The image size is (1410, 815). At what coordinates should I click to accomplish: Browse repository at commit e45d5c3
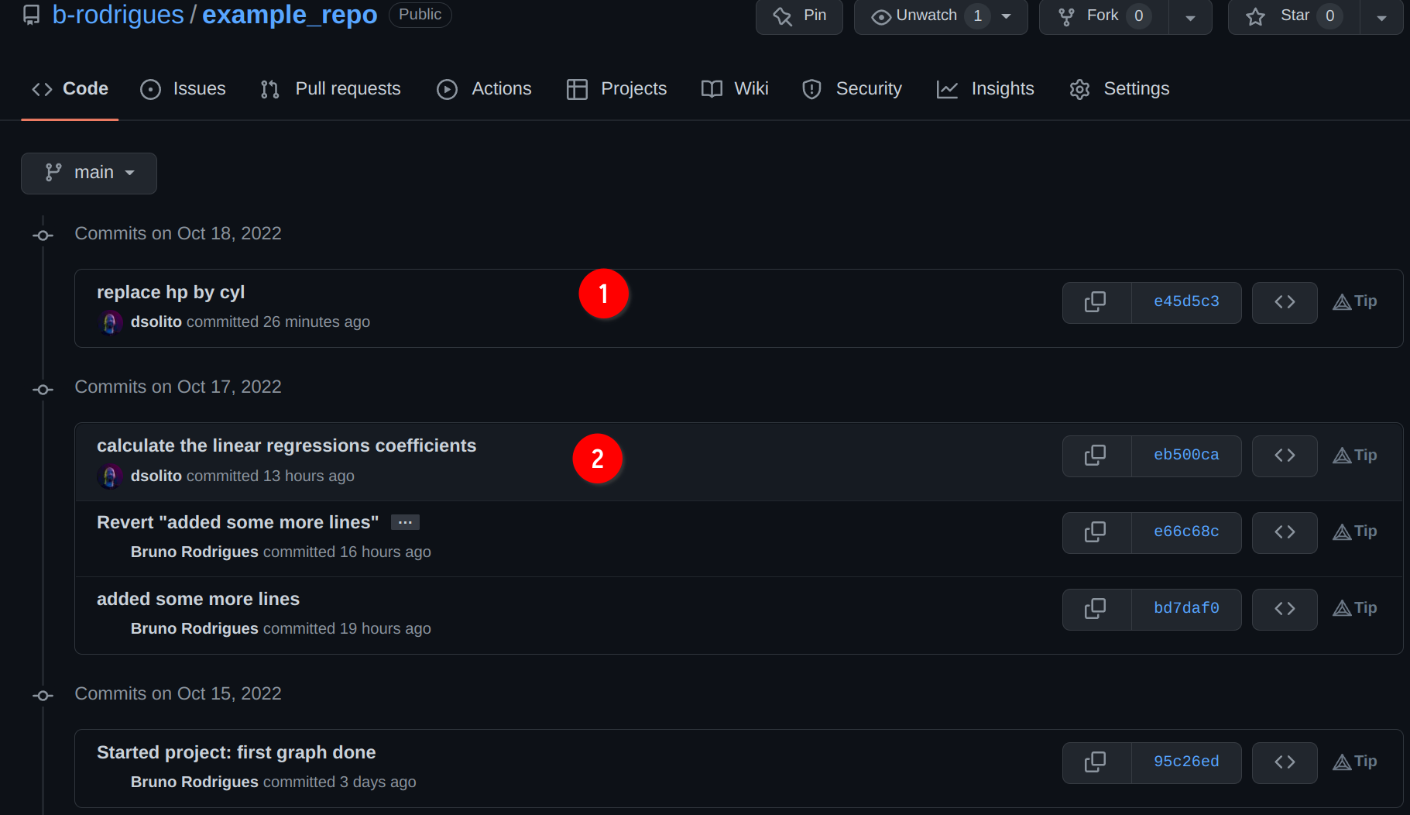coord(1285,302)
